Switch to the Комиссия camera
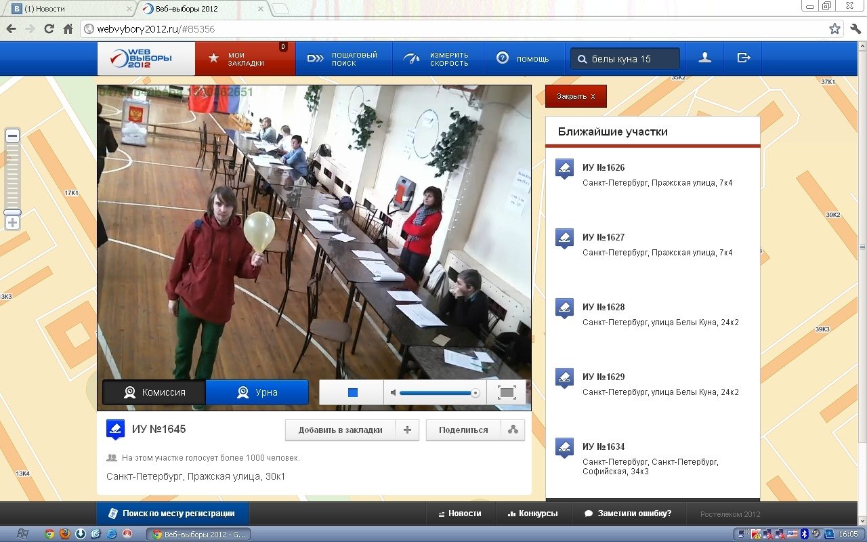Screen dimensions: 867x542 click(x=154, y=392)
